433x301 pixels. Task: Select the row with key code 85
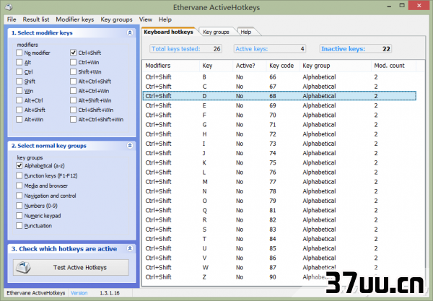279,248
